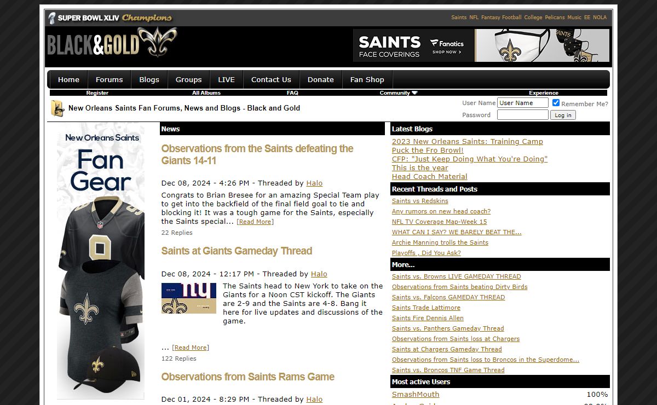
Task: Click the Experience link
Action: (544, 93)
